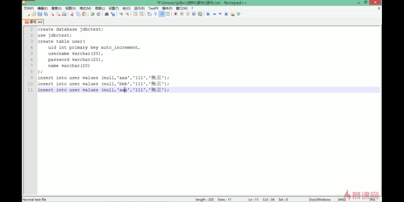Image resolution: width=404 pixels, height=202 pixels.
Task: Paste using the clipboard icon
Action: pyautogui.click(x=84, y=14)
